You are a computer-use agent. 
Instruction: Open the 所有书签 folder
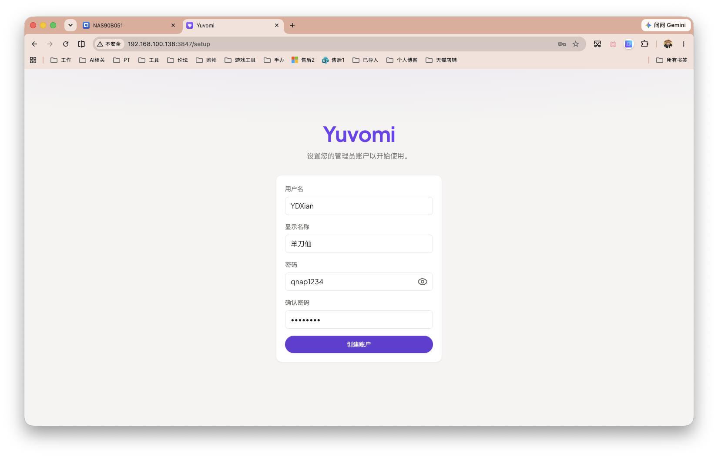click(x=672, y=60)
